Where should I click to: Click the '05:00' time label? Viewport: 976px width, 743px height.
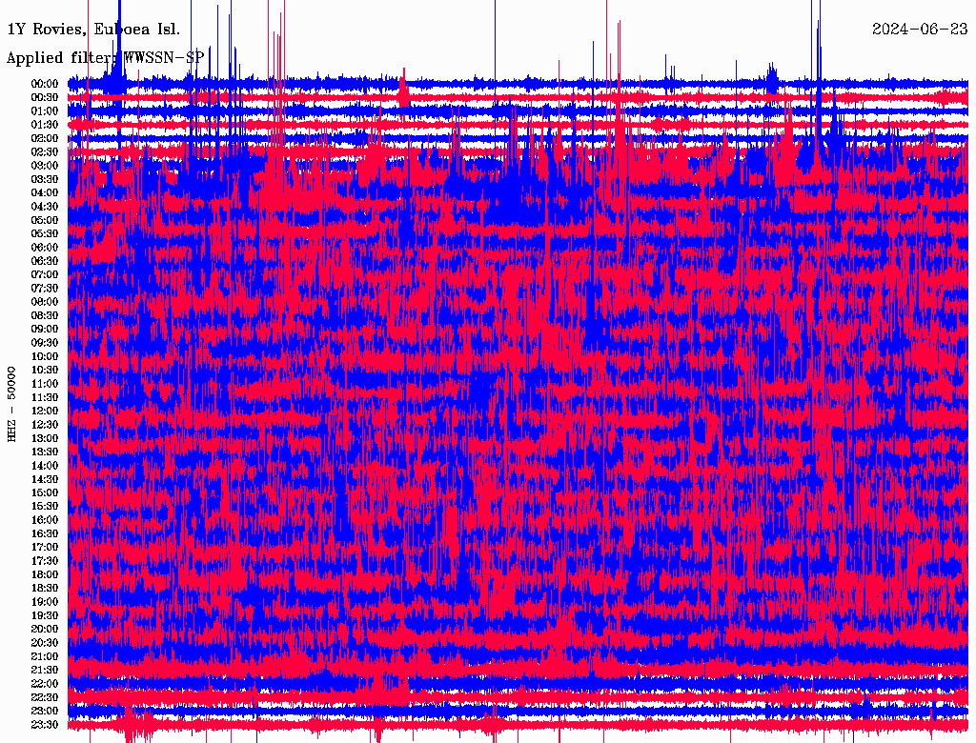point(45,220)
